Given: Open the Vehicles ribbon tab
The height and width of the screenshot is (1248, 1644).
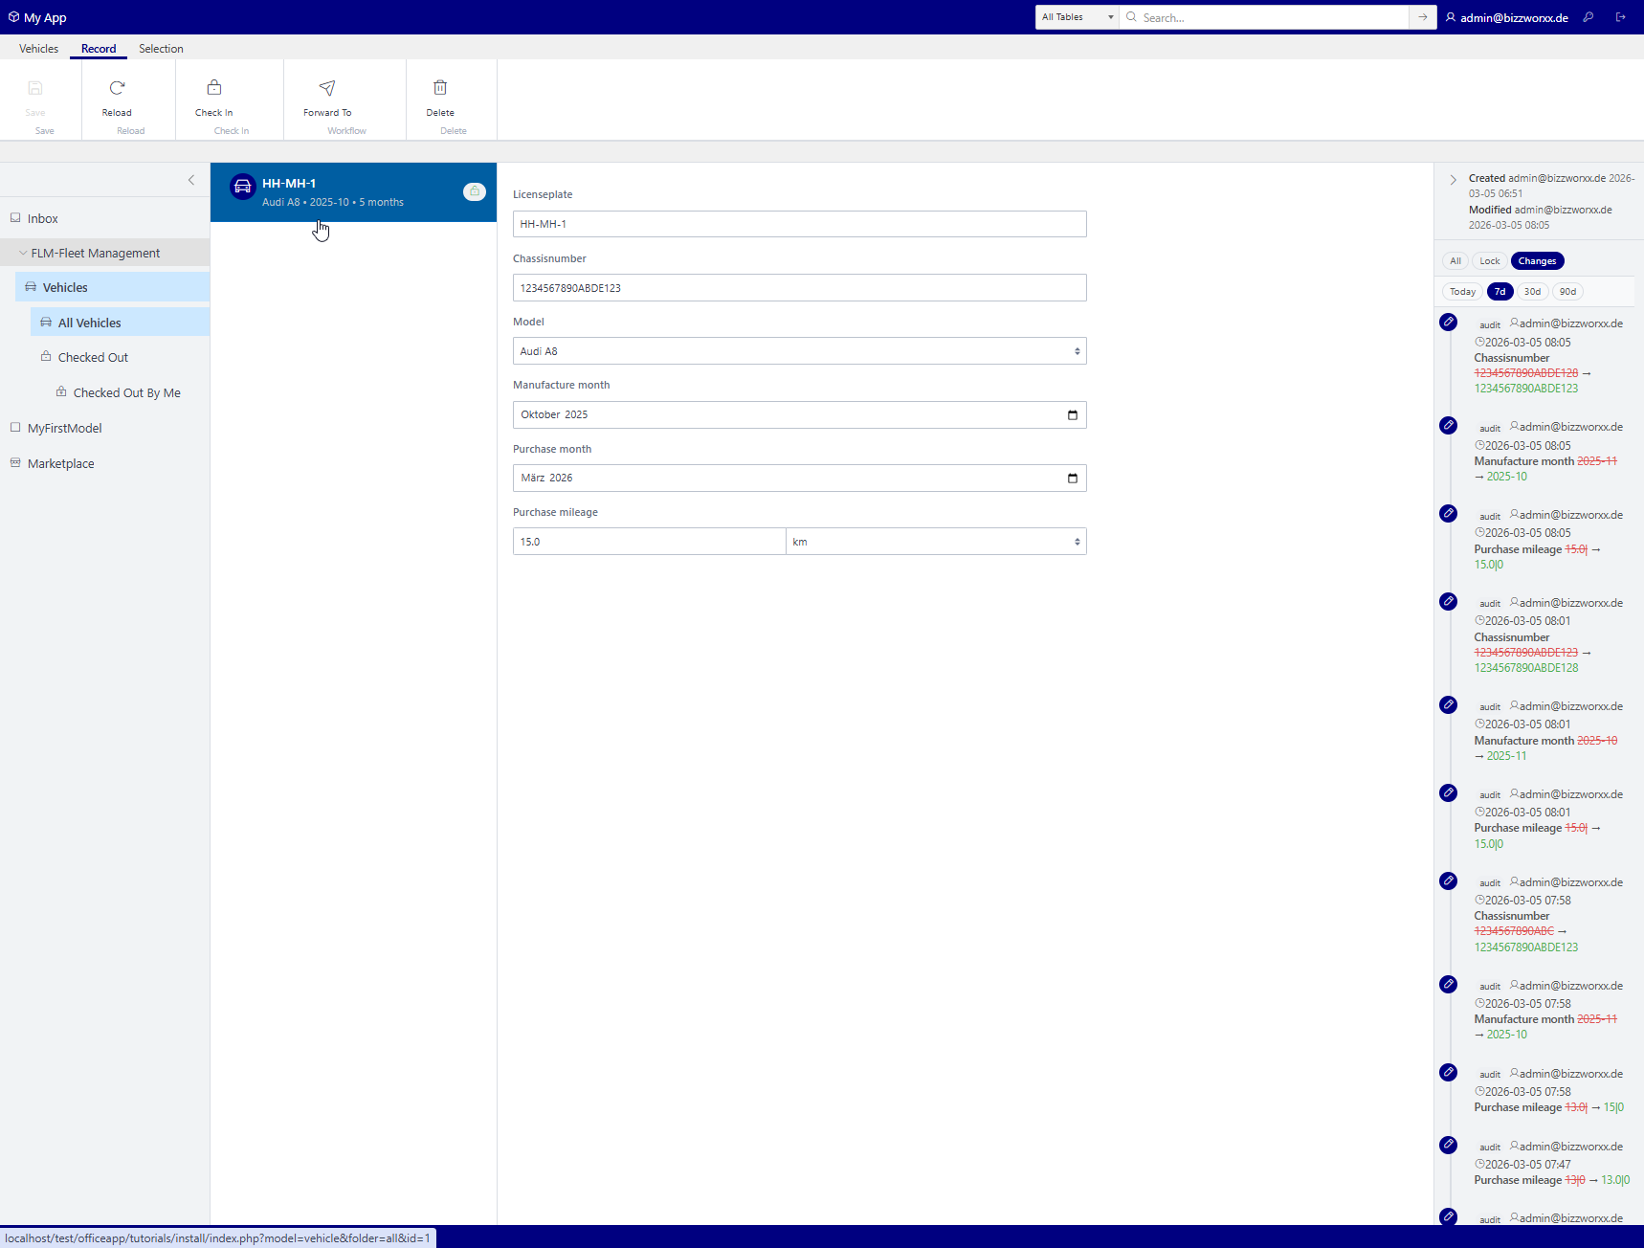Looking at the screenshot, I should pos(38,49).
